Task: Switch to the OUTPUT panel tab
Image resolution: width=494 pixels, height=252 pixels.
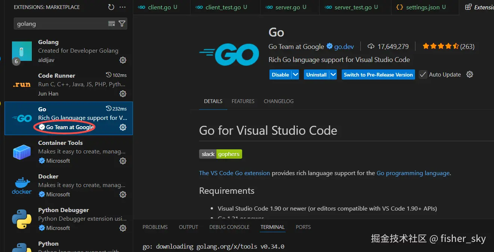Action: (188, 227)
